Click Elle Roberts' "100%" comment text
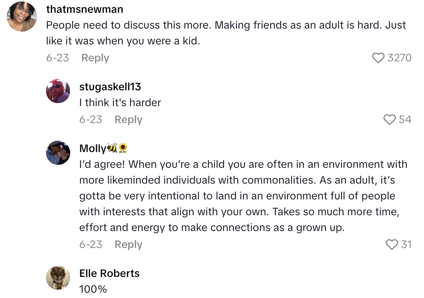 [93, 289]
